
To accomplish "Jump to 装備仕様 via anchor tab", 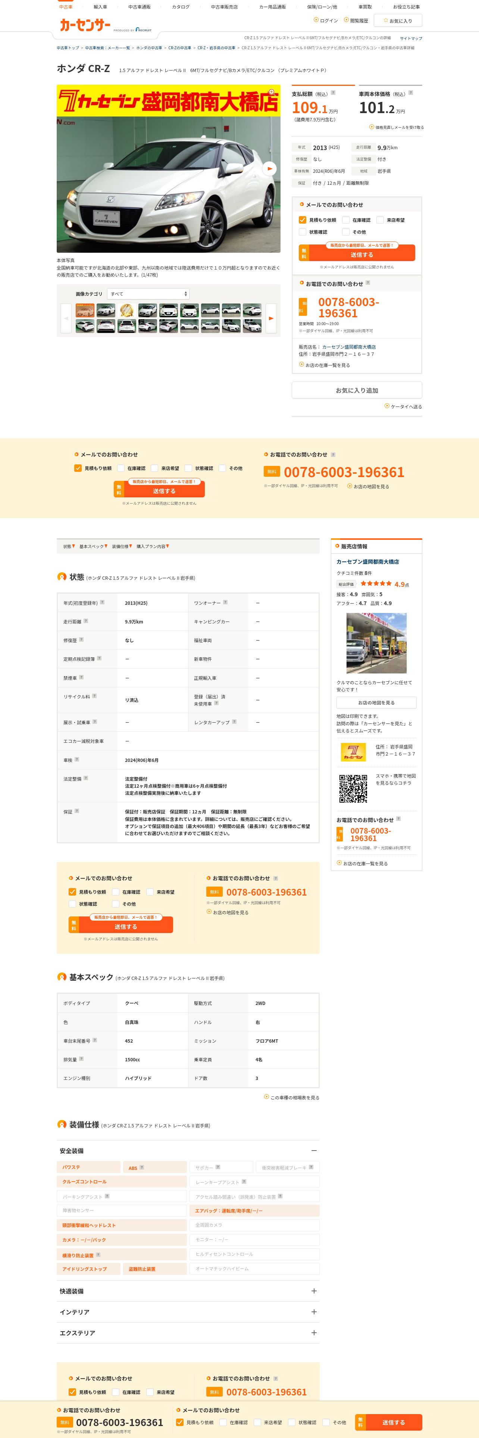I will click(x=122, y=547).
